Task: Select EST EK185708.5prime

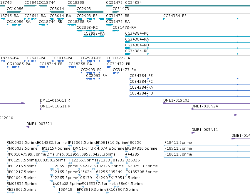Action: [x=127, y=175]
